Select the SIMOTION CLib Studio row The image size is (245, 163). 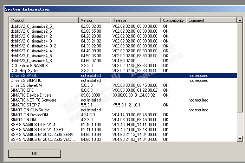[123, 110]
